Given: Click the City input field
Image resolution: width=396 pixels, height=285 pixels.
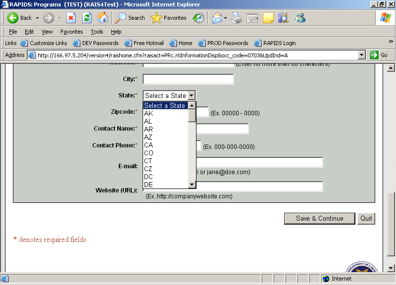Looking at the screenshot, I should (x=188, y=79).
